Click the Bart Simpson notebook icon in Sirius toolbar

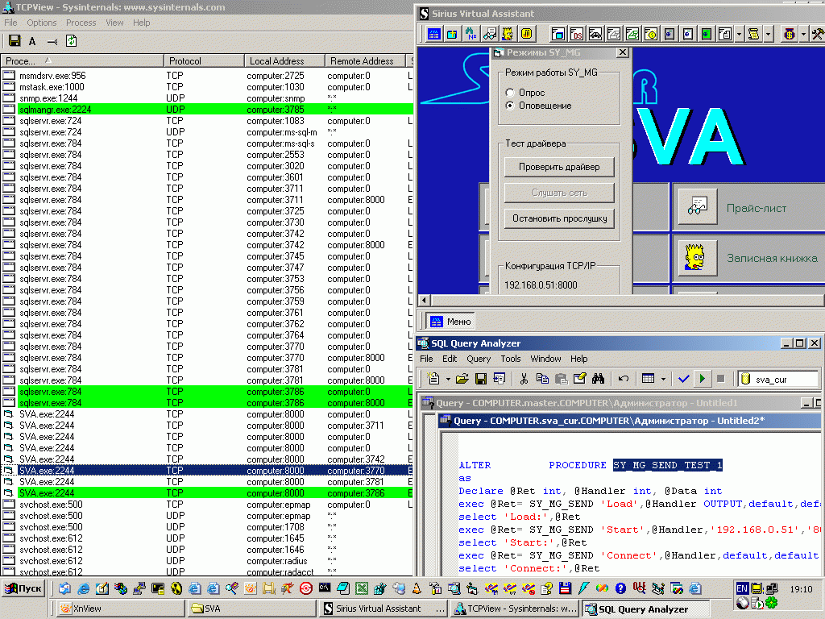pyautogui.click(x=508, y=34)
